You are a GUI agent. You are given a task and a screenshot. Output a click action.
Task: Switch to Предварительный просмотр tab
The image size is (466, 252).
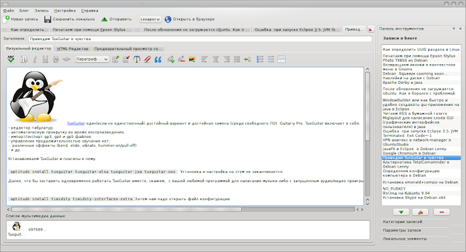(x=128, y=49)
